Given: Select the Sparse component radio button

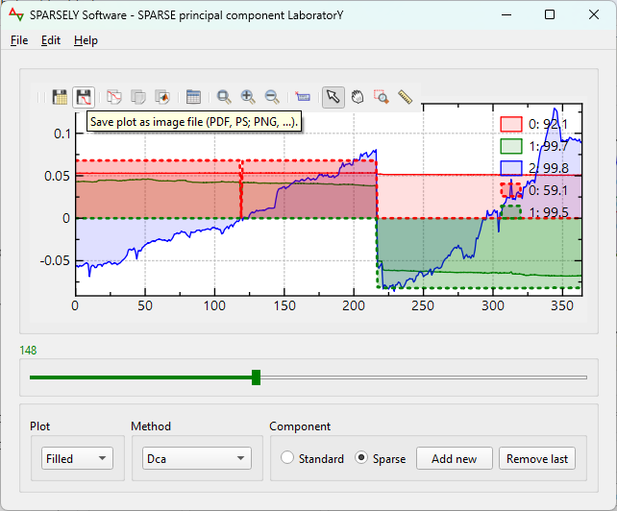Looking at the screenshot, I should (361, 458).
